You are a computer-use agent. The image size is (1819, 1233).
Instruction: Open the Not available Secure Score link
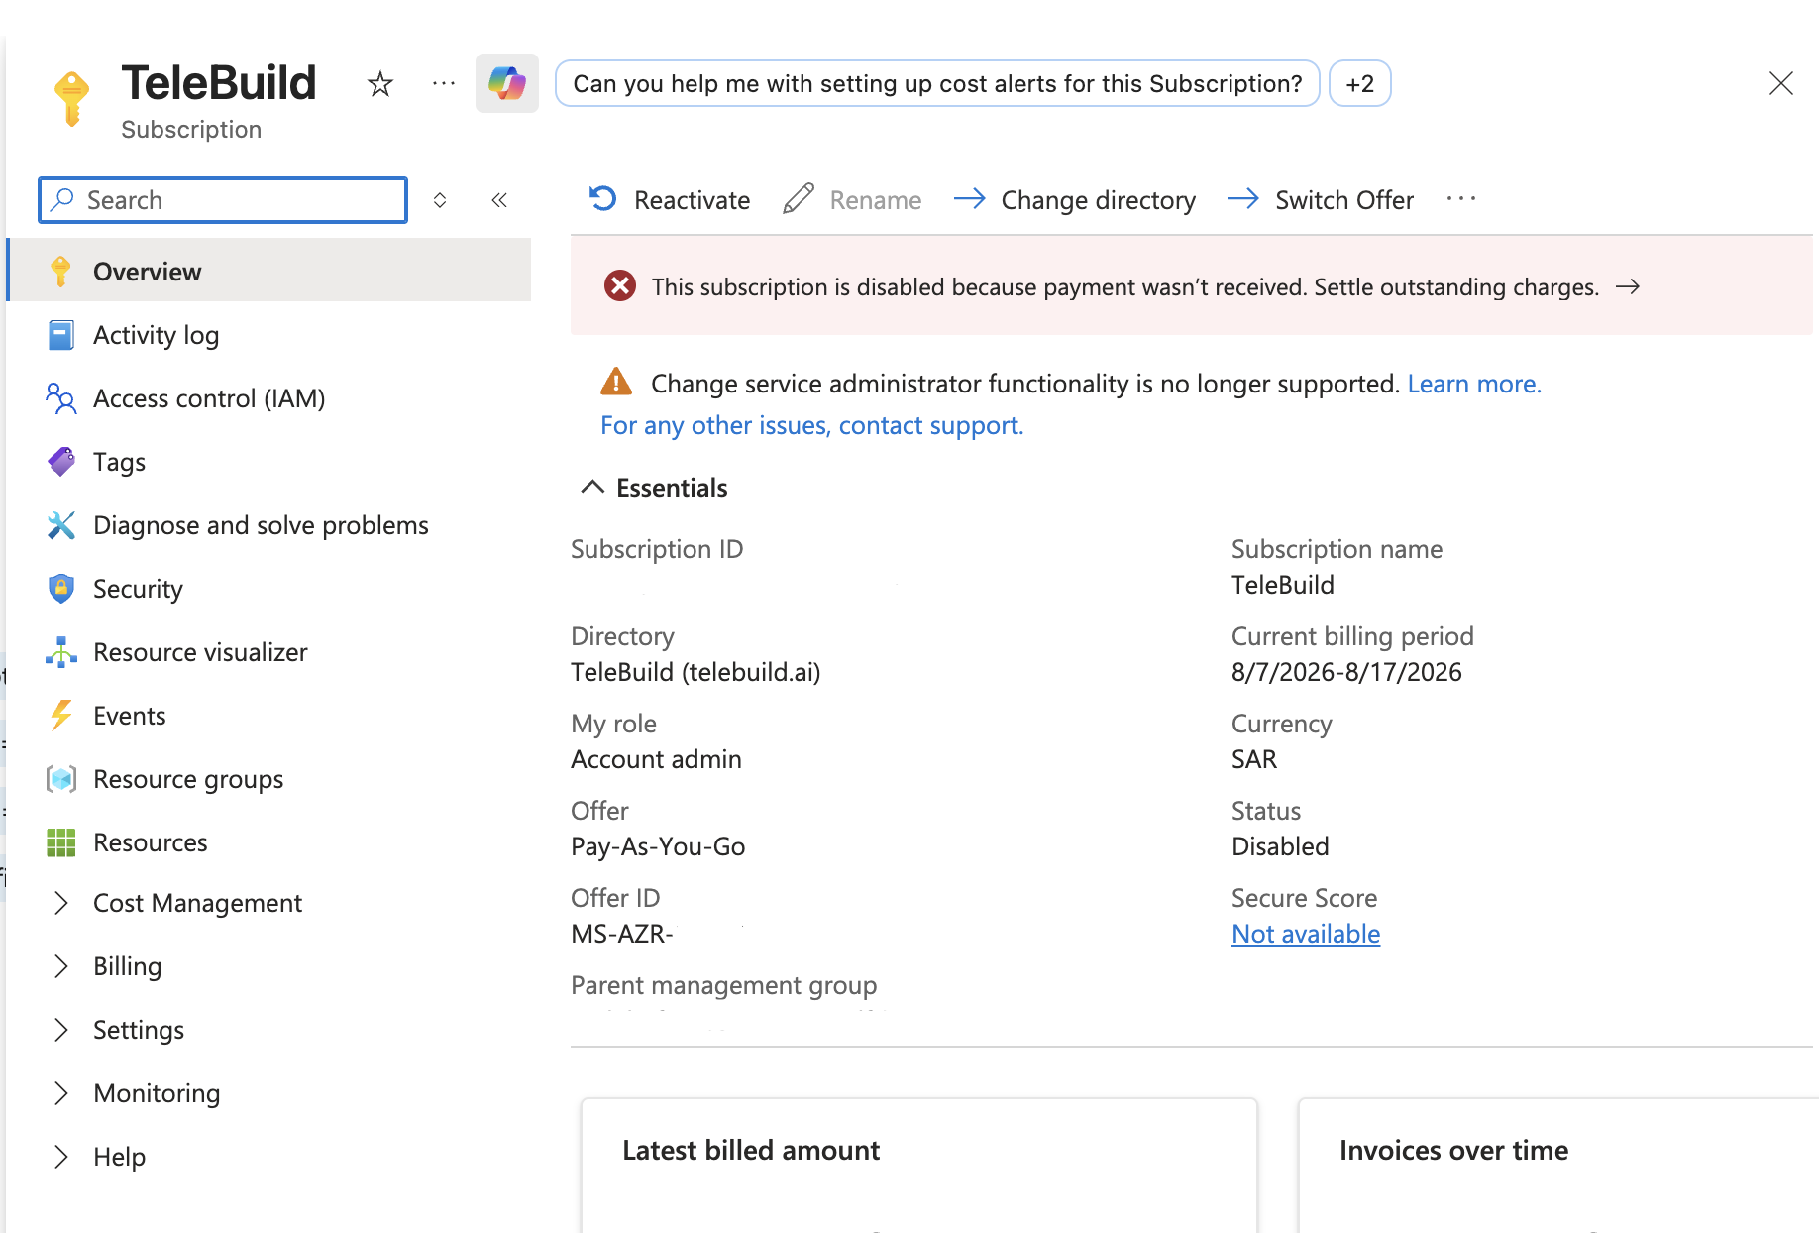coord(1306,934)
